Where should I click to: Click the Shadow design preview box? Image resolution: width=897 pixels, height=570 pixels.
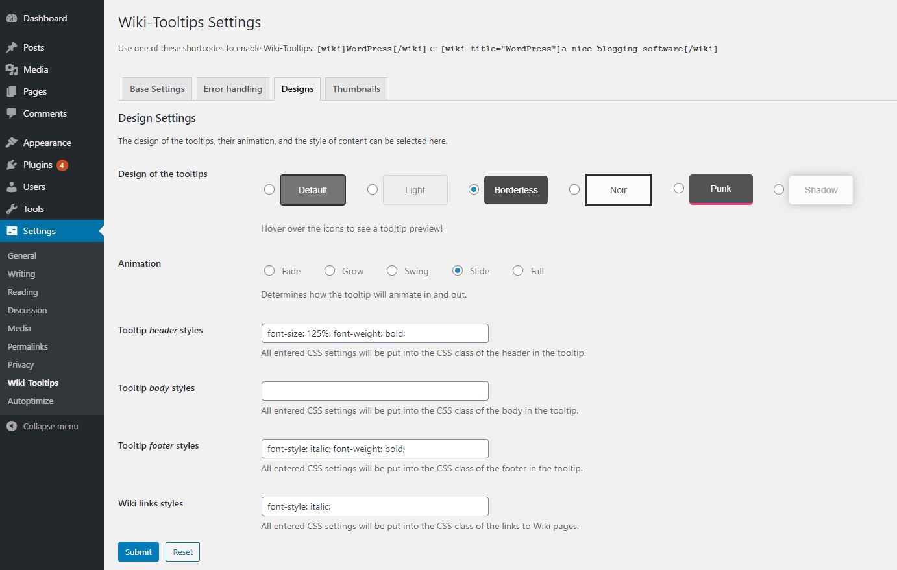[821, 190]
